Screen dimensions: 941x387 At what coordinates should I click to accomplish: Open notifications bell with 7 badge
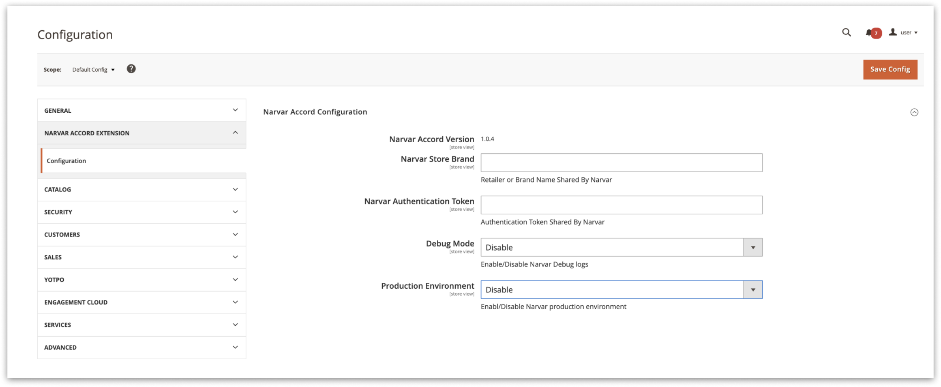click(x=873, y=33)
